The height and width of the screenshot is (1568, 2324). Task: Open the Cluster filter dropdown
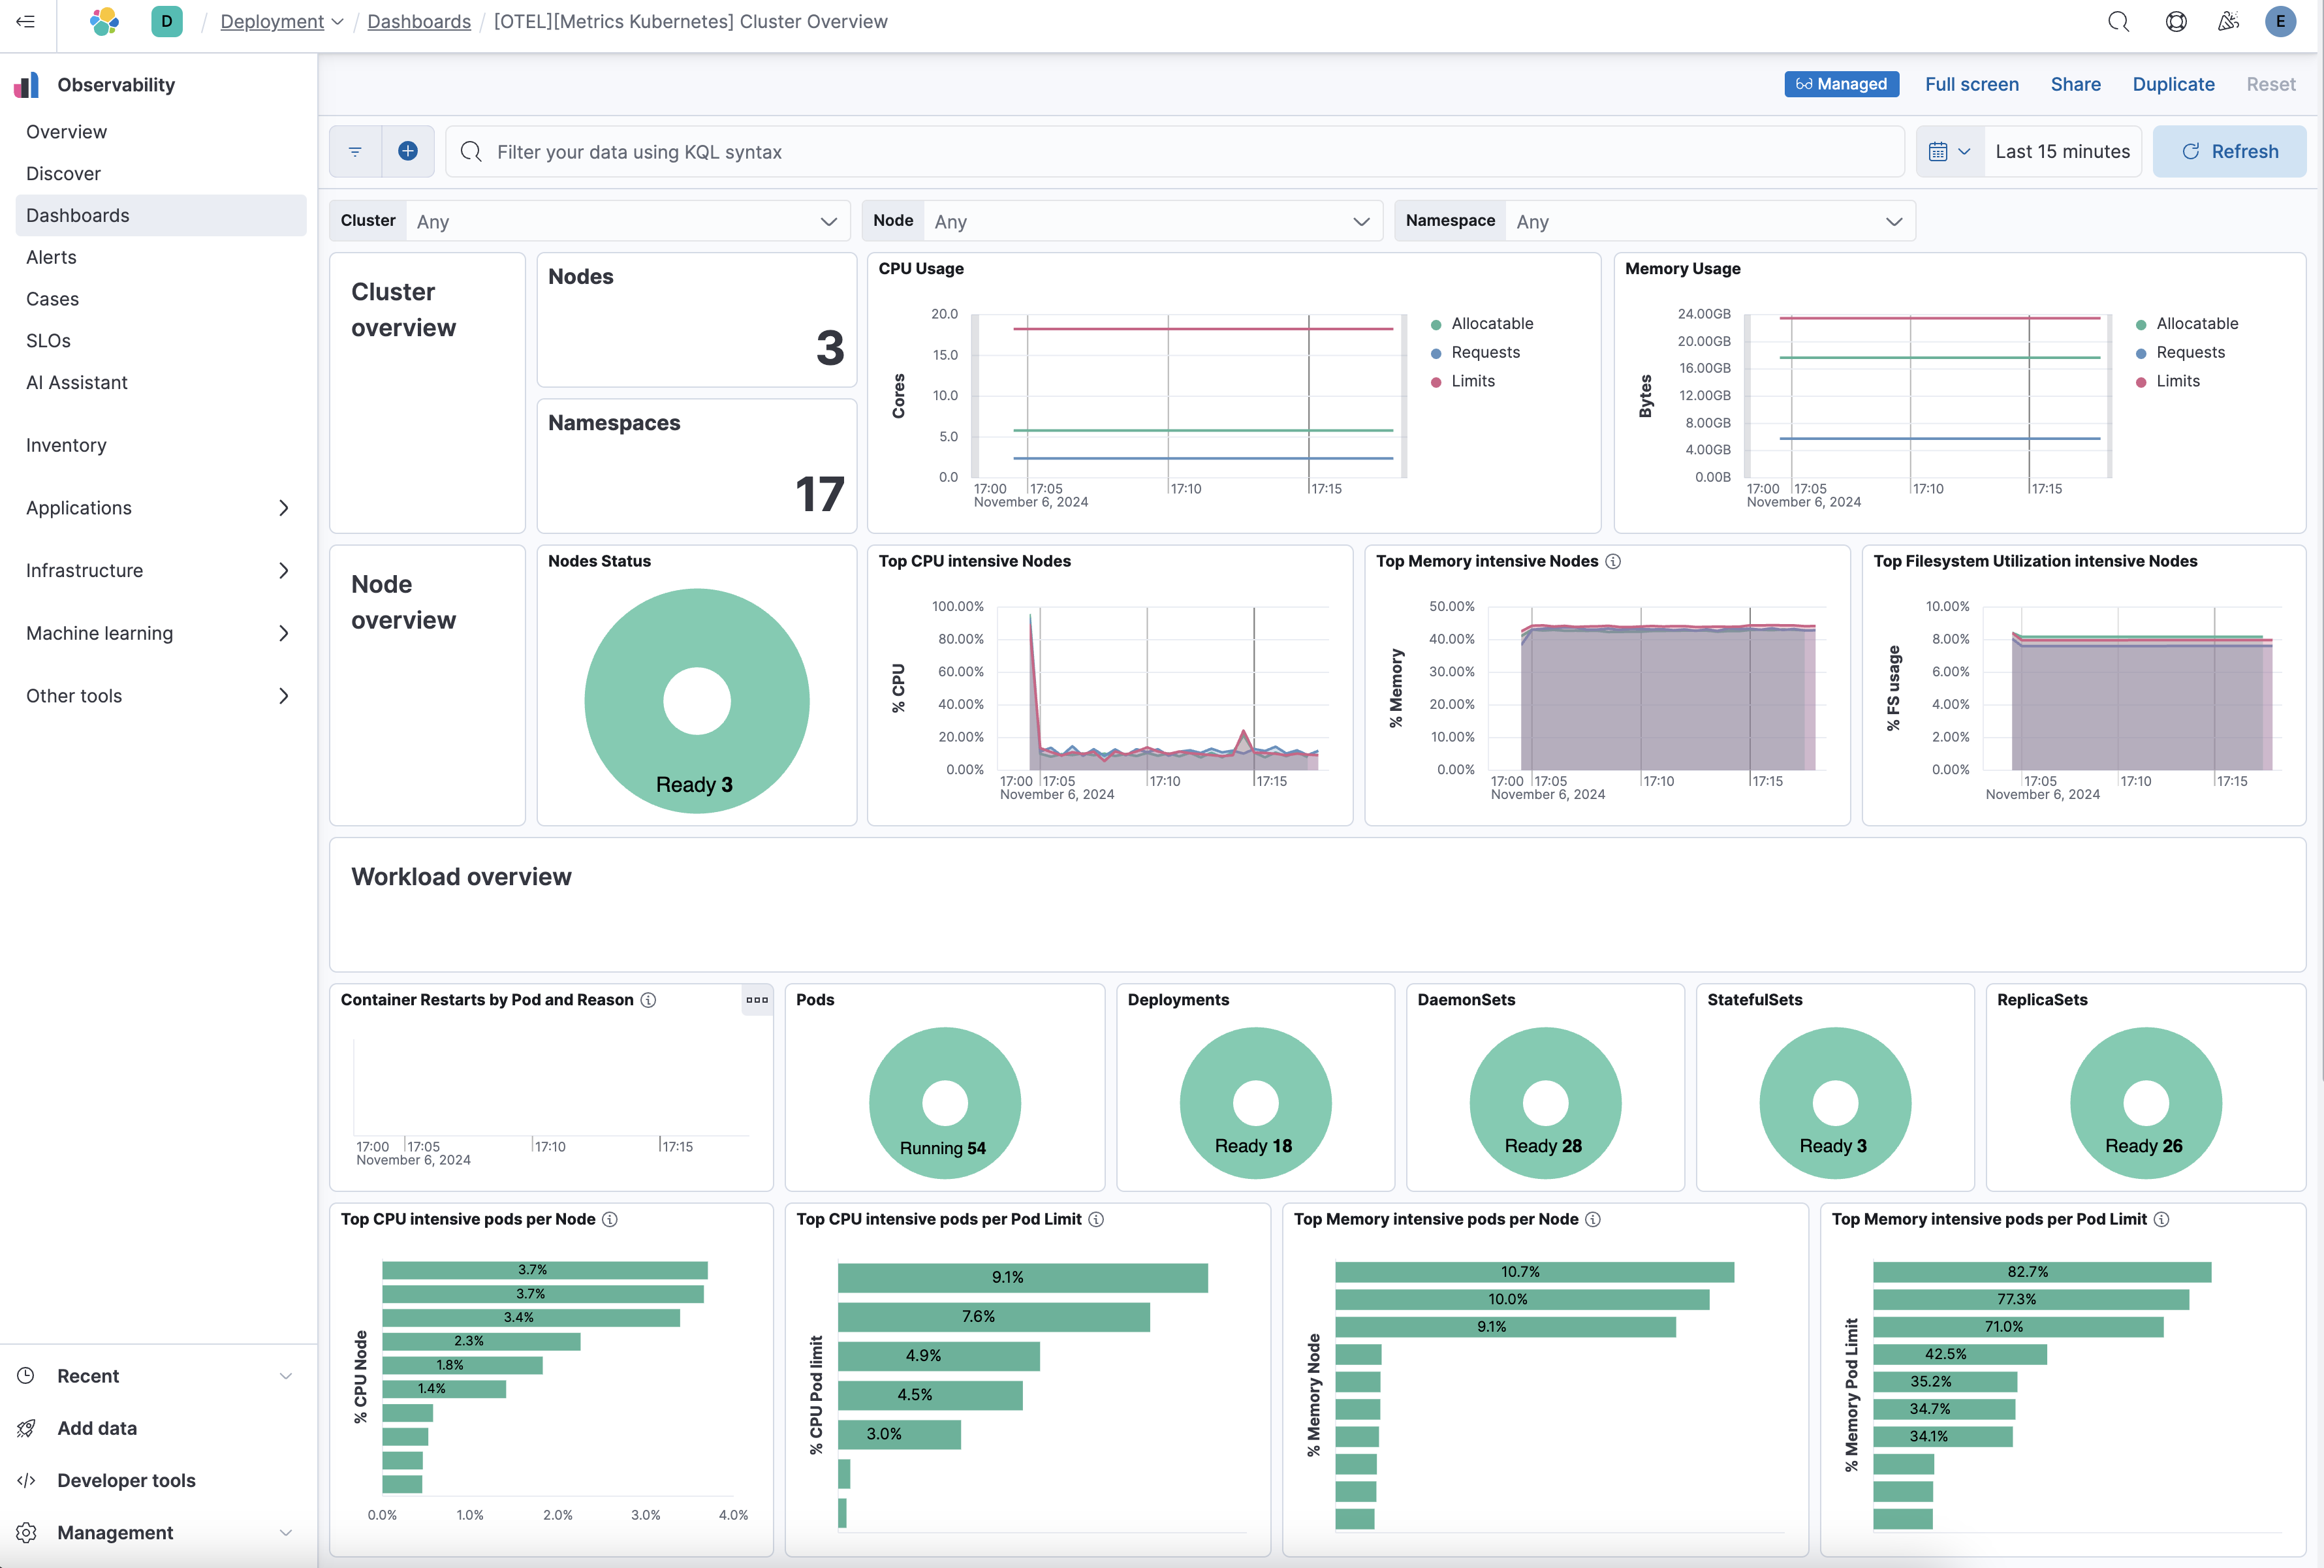coord(628,221)
